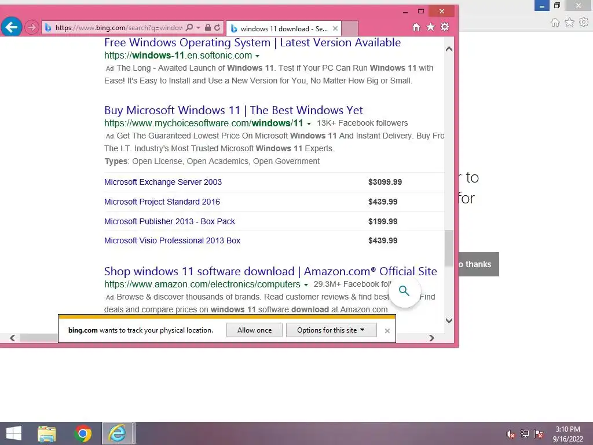
Task: Click the $3099.99 price
Action: [x=385, y=182]
